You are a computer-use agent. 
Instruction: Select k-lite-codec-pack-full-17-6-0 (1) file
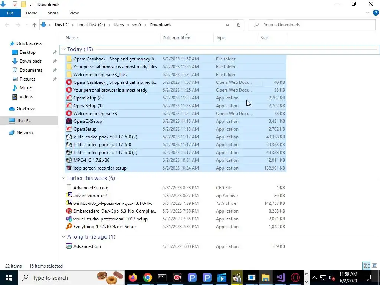176,153
